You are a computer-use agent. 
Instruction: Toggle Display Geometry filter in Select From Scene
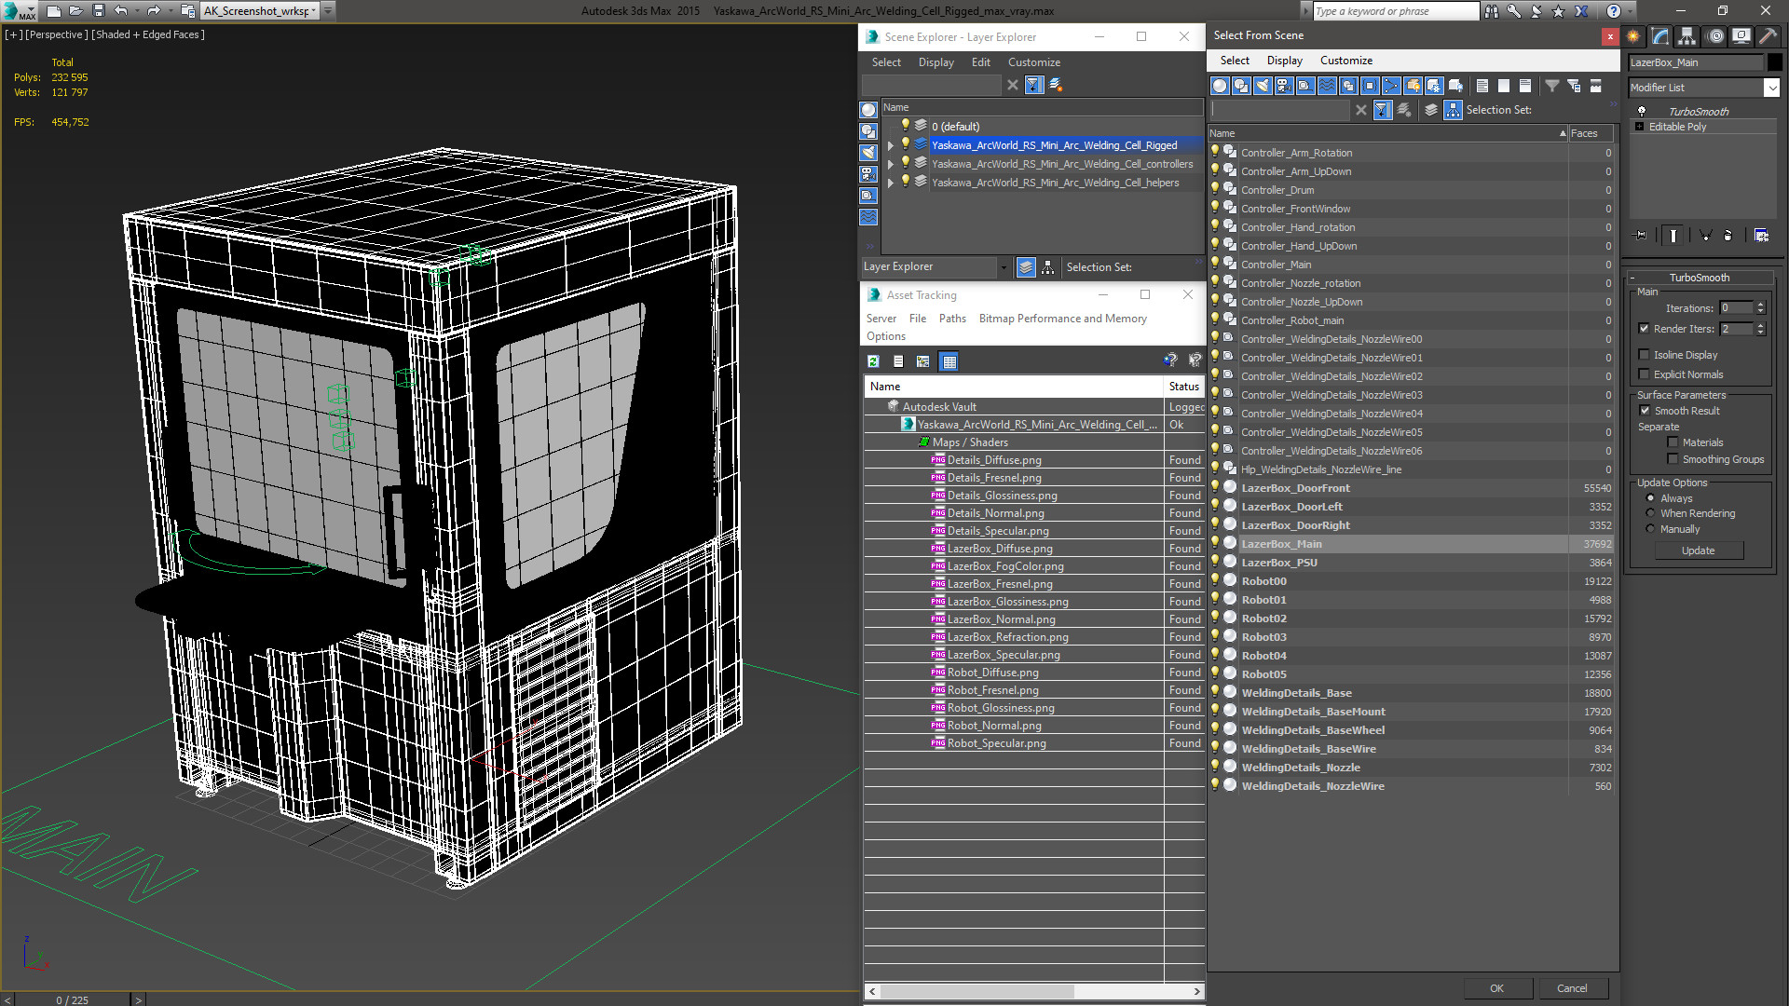click(x=1220, y=86)
